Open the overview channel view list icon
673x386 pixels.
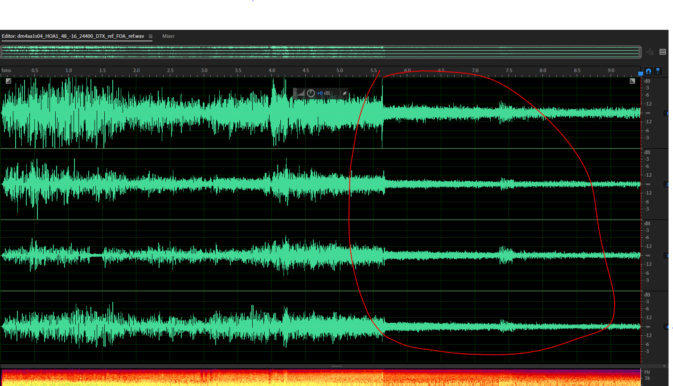click(x=663, y=52)
